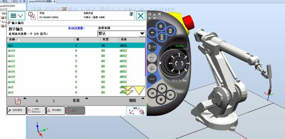Toggle the axis 1-3 / 4-6 motion key

click(152, 68)
